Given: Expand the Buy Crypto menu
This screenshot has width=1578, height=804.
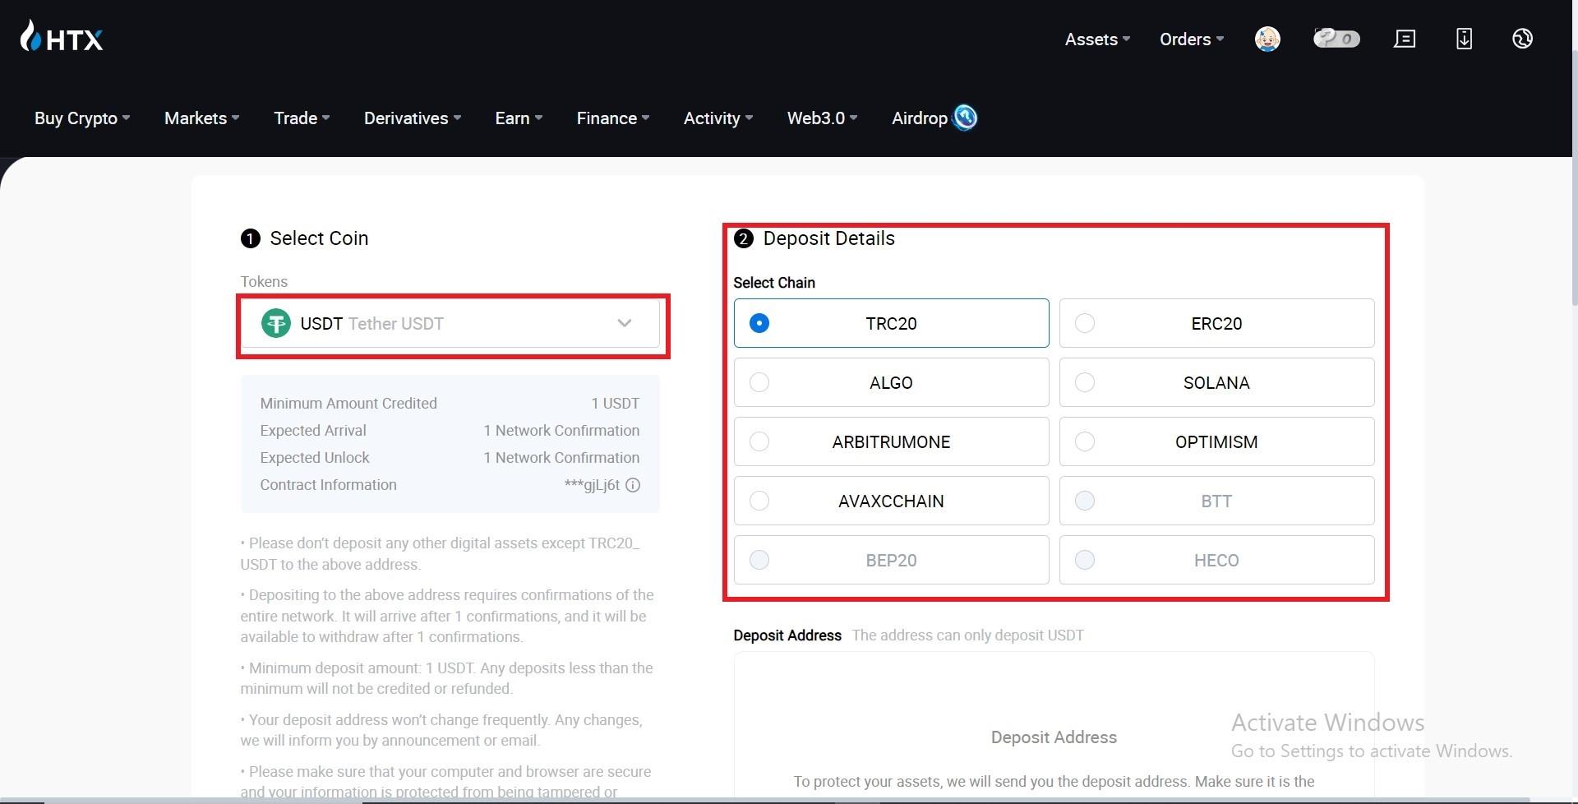Looking at the screenshot, I should [x=82, y=118].
